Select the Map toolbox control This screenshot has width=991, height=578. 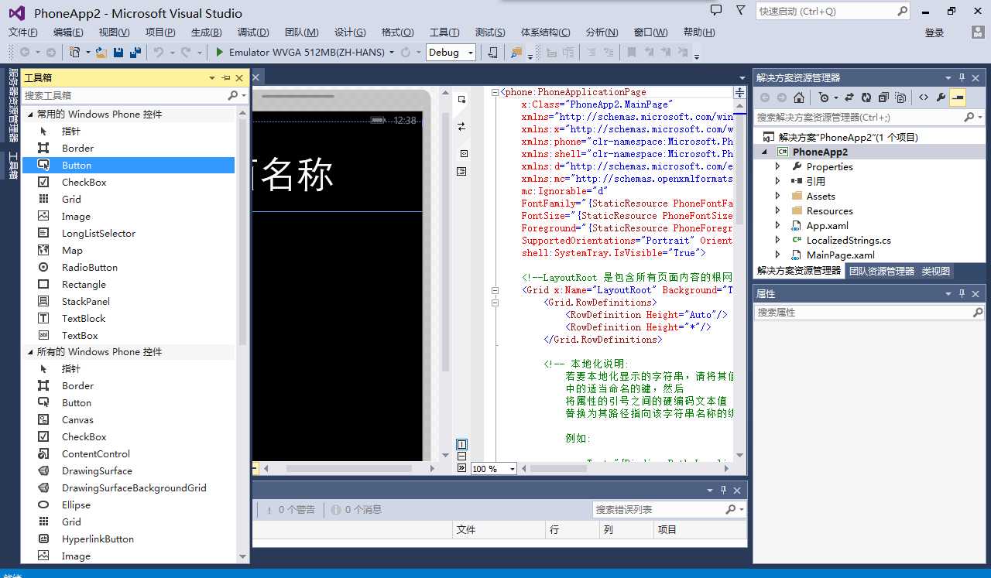tap(128, 250)
